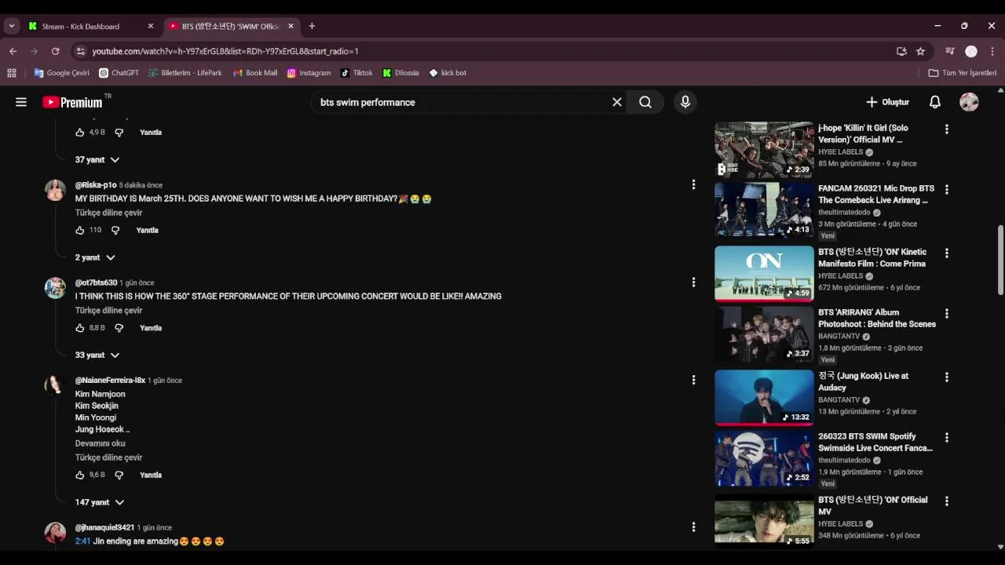Like the comment by @Riska-p1o

coord(80,230)
